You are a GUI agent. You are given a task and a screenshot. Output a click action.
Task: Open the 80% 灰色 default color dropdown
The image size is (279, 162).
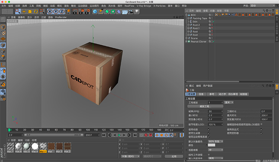coord(216,142)
